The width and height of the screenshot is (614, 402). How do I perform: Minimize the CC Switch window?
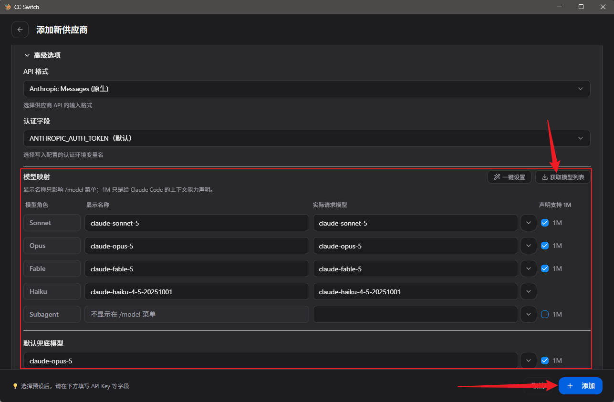coord(559,7)
